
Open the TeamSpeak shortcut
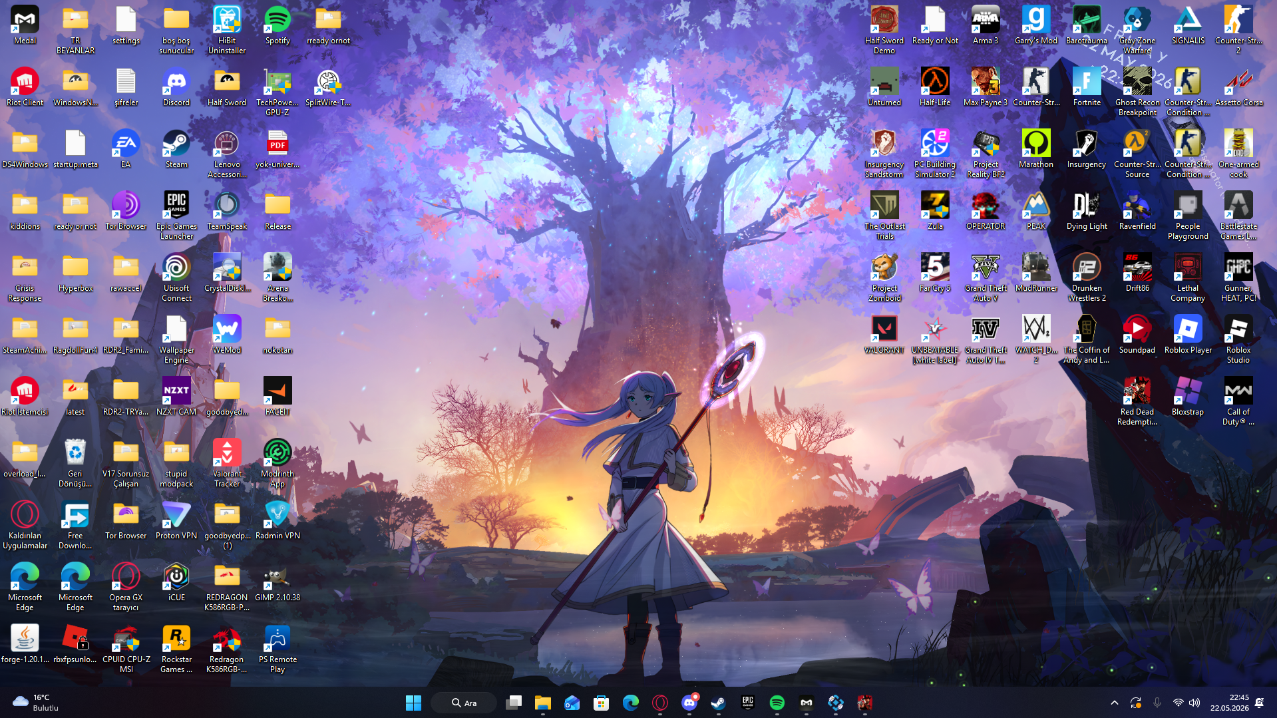click(227, 211)
